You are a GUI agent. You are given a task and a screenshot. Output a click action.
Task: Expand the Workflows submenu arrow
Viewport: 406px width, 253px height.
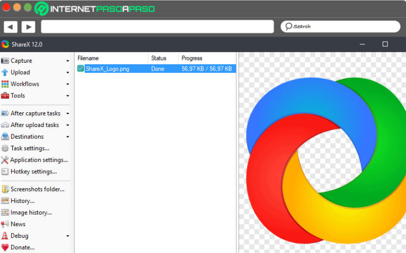(68, 84)
